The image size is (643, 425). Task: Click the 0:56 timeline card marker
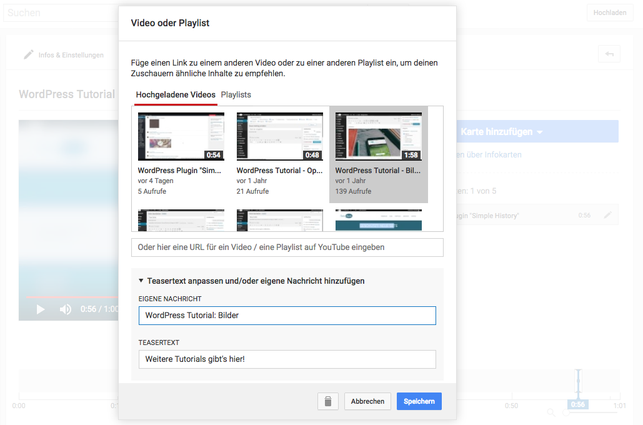[x=578, y=404]
